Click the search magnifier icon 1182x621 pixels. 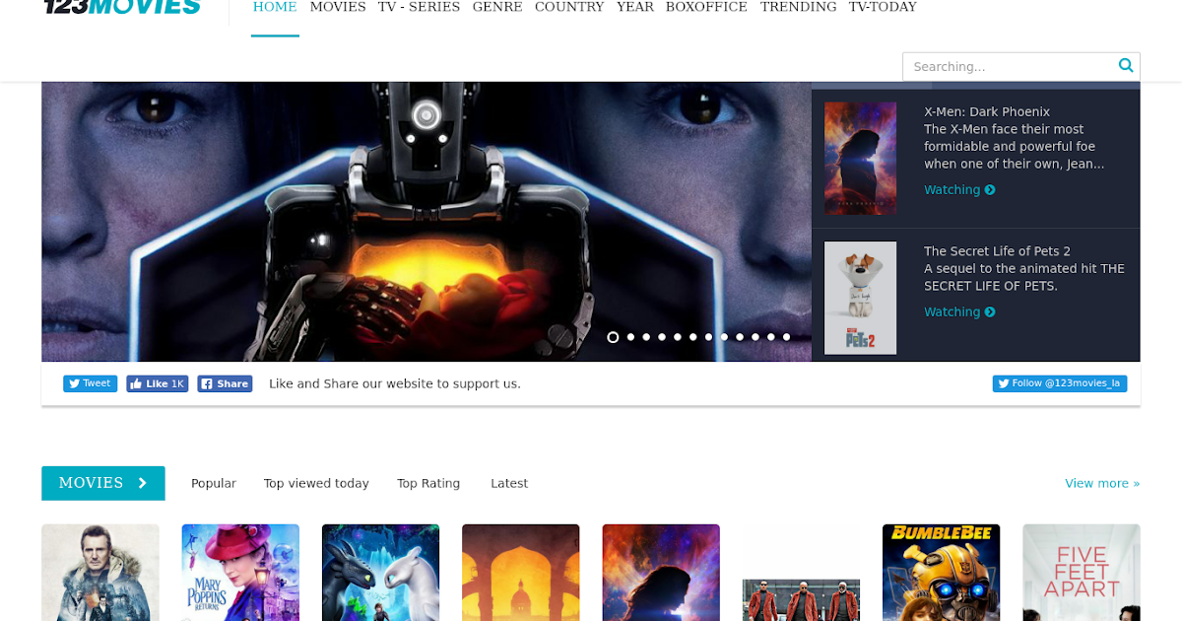pos(1125,65)
